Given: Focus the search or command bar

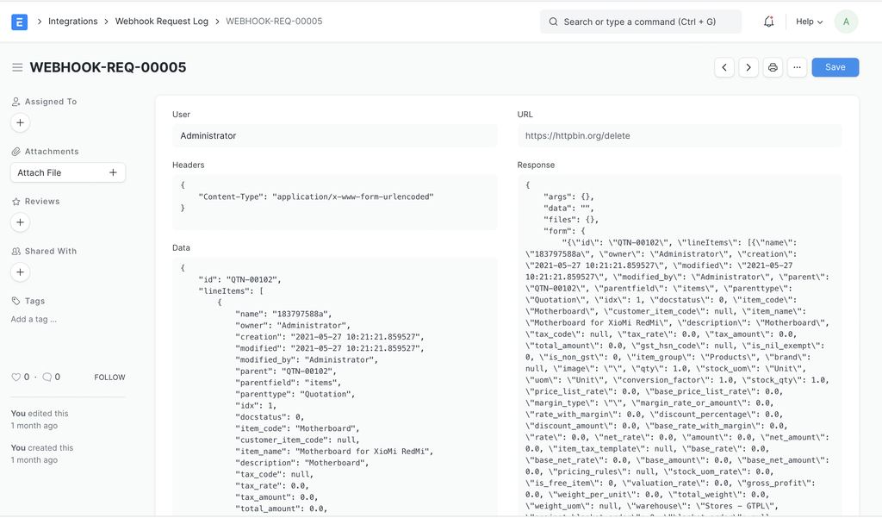Looking at the screenshot, I should coord(641,22).
